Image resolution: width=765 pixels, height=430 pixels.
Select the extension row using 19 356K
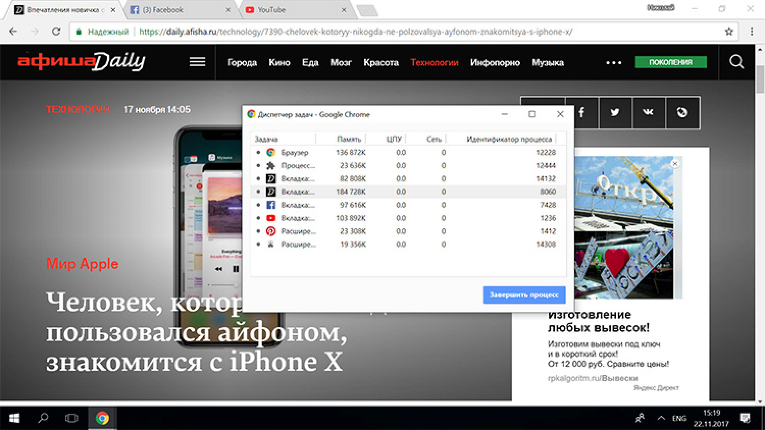pyautogui.click(x=408, y=245)
